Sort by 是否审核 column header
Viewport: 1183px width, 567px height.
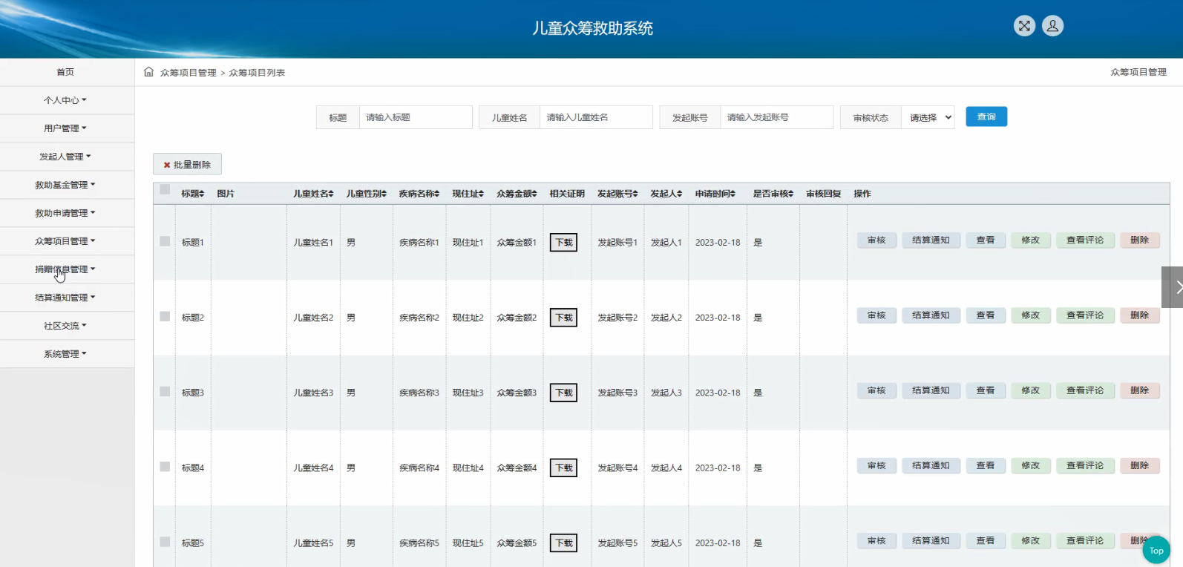coord(773,194)
